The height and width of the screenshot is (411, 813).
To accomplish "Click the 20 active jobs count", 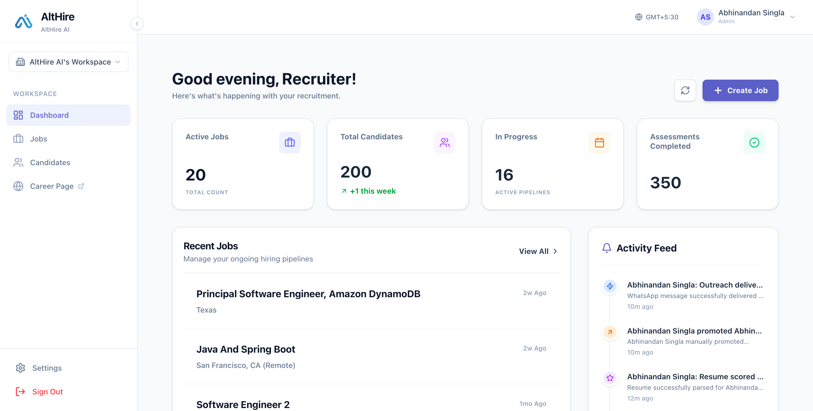I will (195, 175).
